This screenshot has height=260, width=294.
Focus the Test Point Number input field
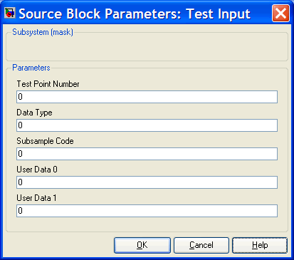point(147,97)
